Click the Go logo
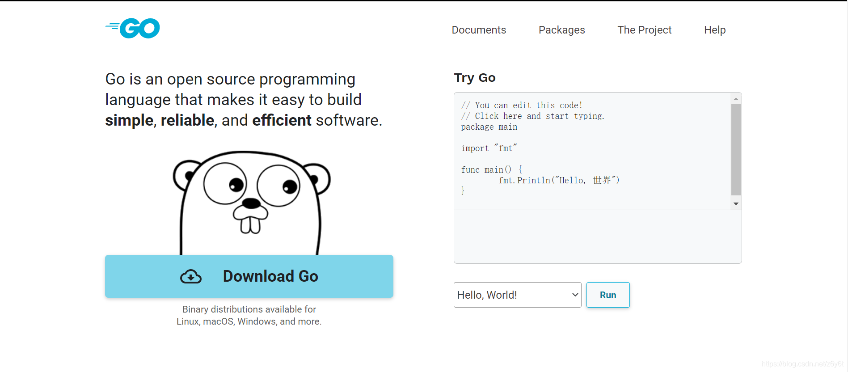 pos(132,28)
